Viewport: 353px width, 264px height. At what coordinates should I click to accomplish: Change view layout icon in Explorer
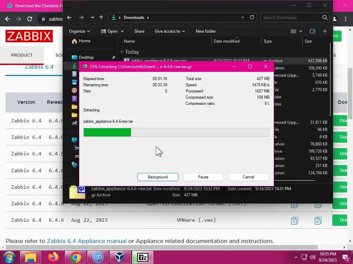293,31
